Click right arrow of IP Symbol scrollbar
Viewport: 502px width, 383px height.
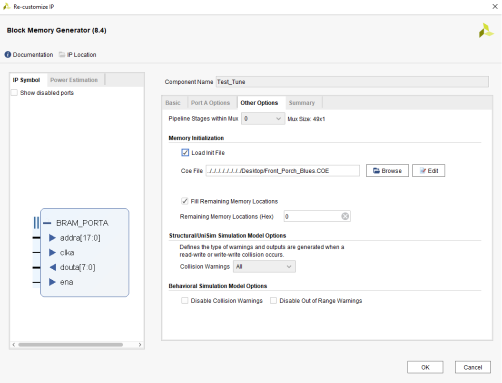click(140, 344)
